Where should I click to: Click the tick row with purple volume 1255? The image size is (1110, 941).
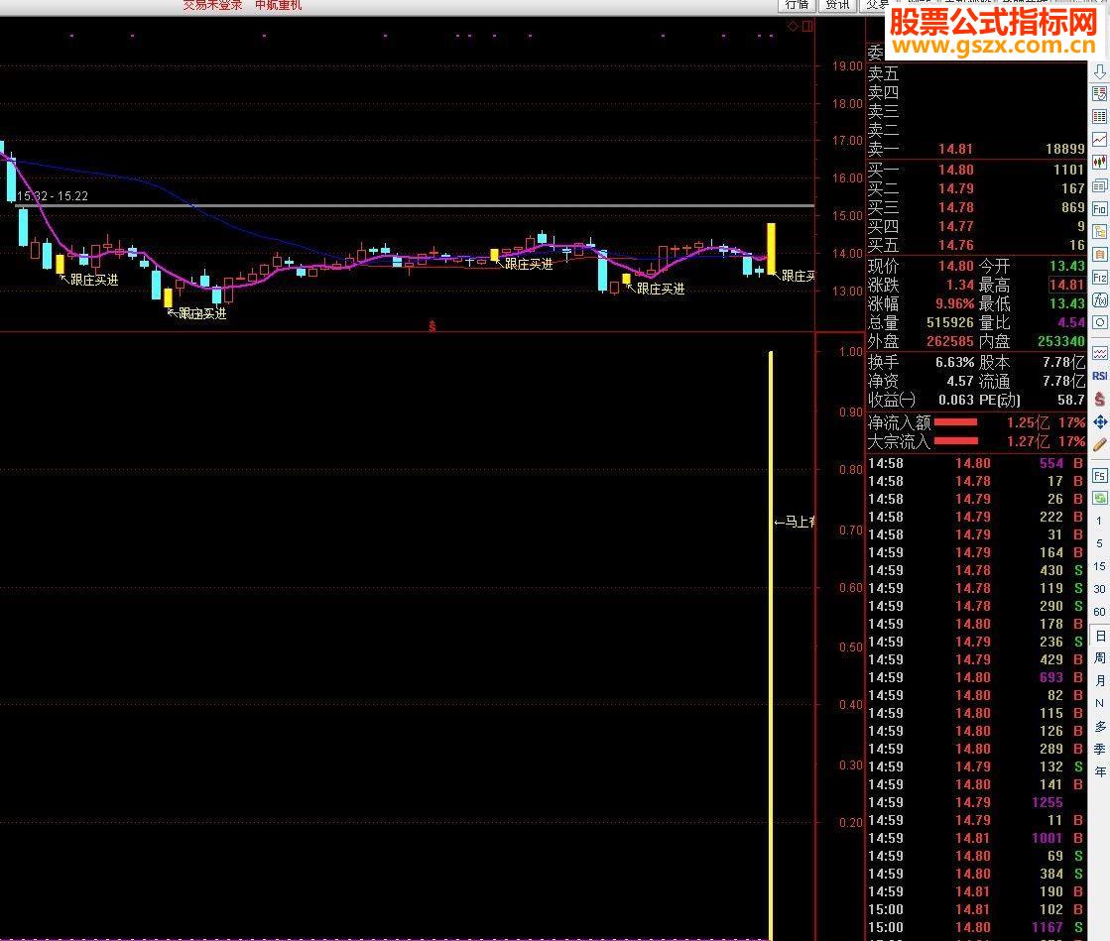(x=976, y=802)
